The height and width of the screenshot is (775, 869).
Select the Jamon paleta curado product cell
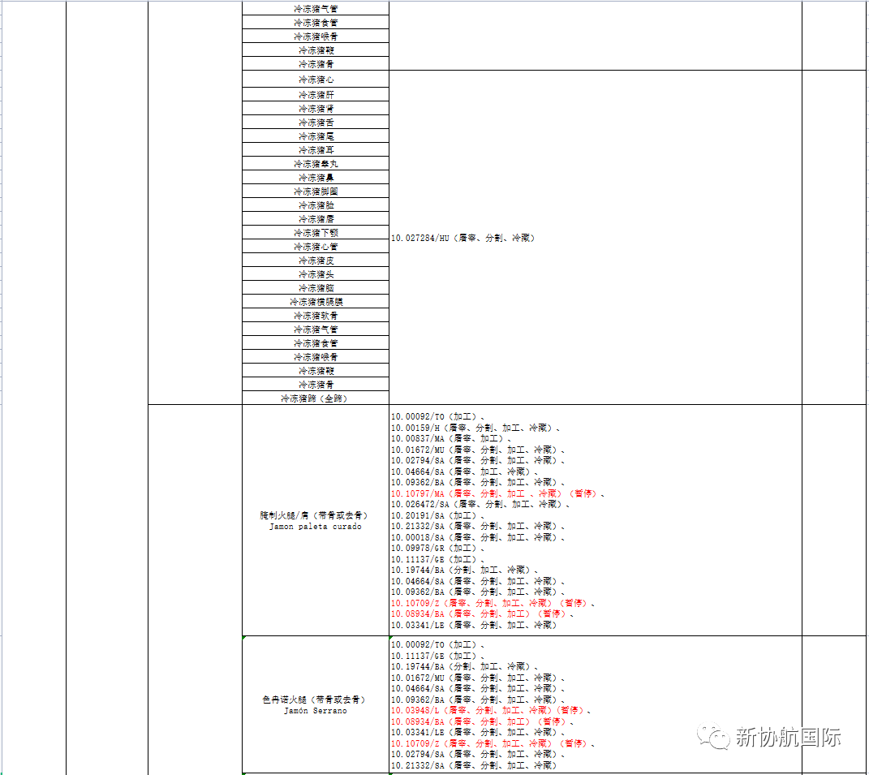point(316,520)
